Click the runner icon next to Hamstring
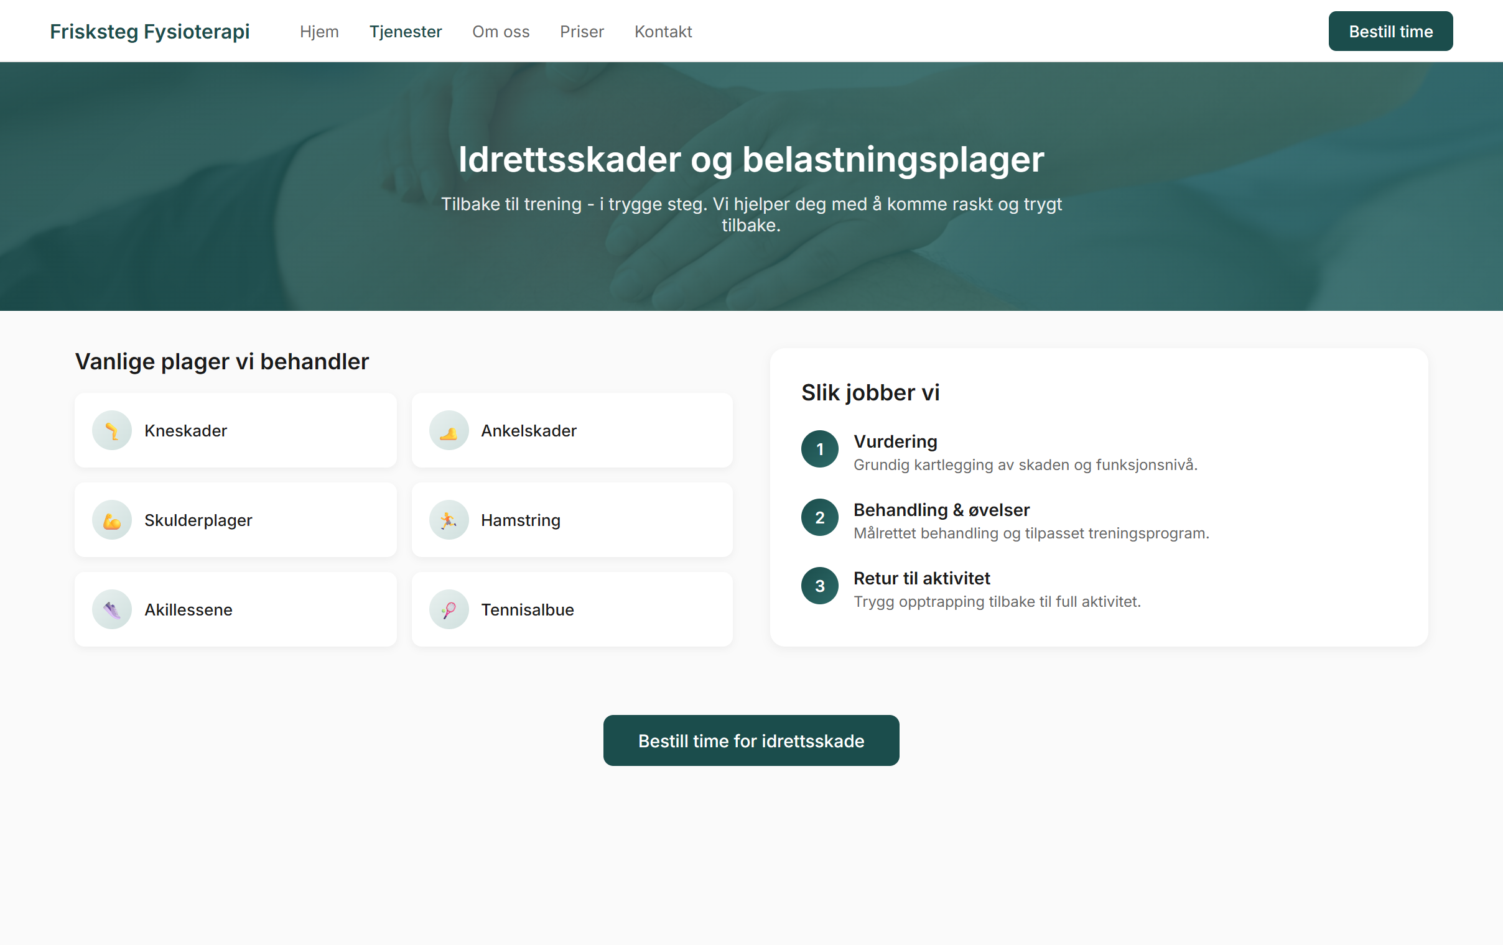Image resolution: width=1503 pixels, height=945 pixels. 448,520
